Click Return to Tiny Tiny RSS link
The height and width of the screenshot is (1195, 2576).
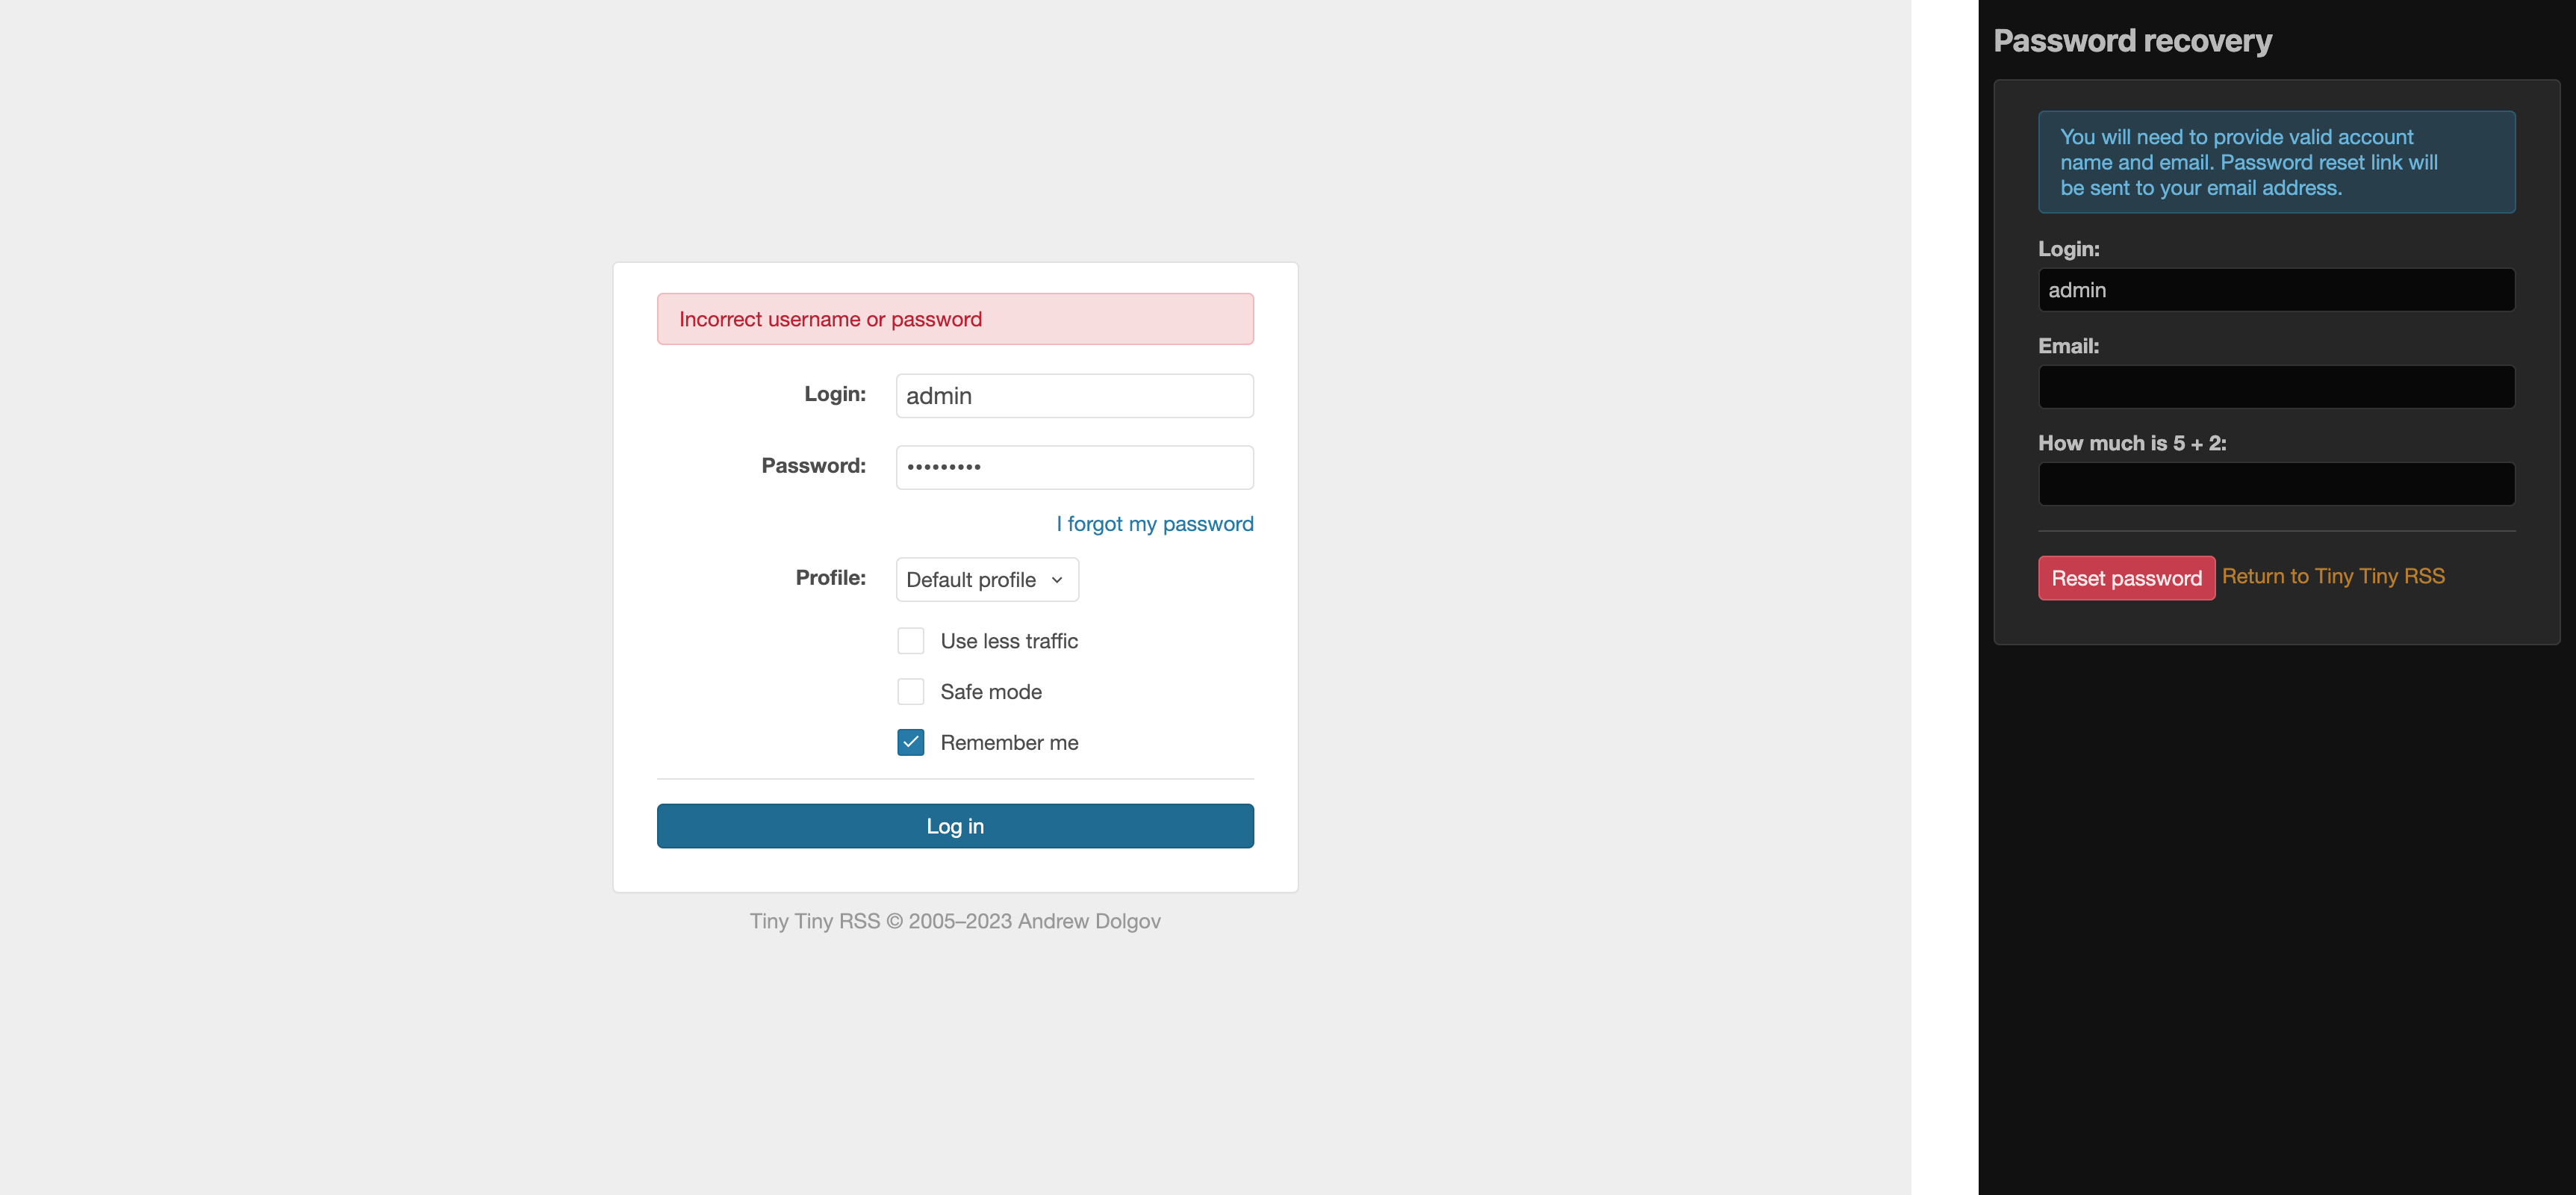tap(2335, 575)
